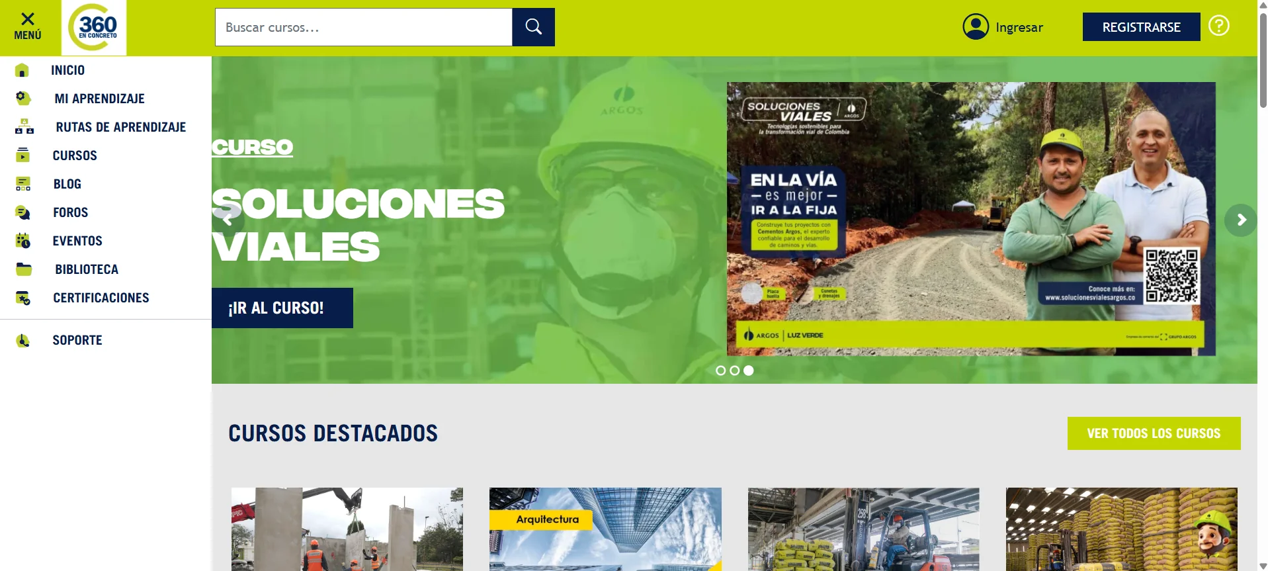Click the Cursos sidebar icon
This screenshot has height=571, width=1268.
point(22,155)
